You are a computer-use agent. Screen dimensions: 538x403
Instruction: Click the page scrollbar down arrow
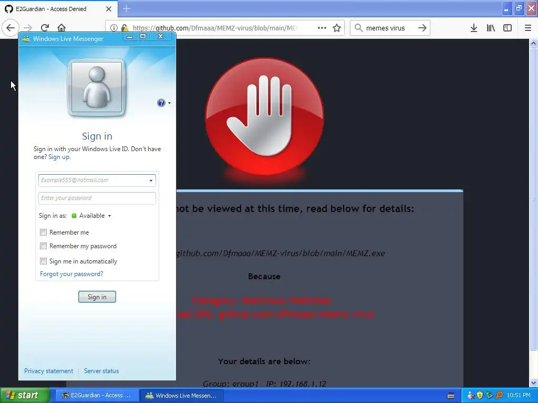click(533, 383)
